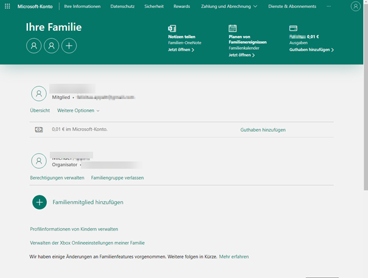Click the Notizen teilen heading
The height and width of the screenshot is (278, 368).
pyautogui.click(x=182, y=37)
